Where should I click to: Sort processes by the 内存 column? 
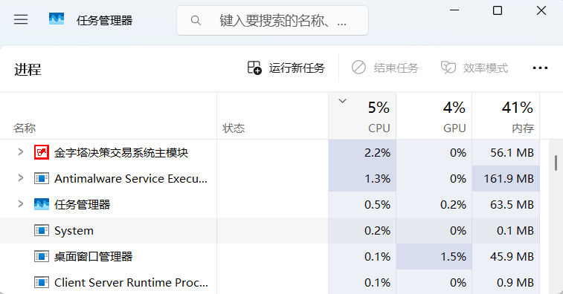click(506, 116)
